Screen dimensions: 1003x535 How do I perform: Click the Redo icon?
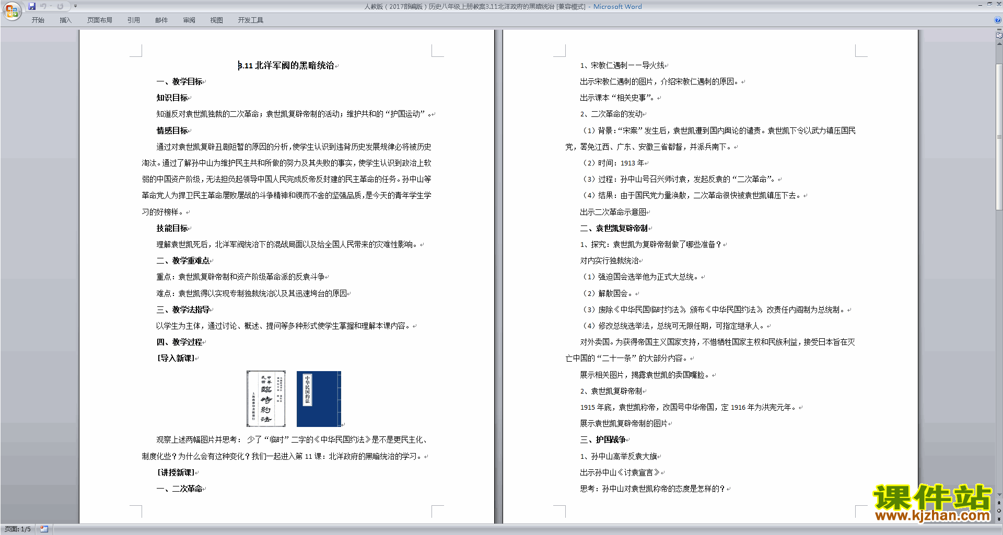60,6
